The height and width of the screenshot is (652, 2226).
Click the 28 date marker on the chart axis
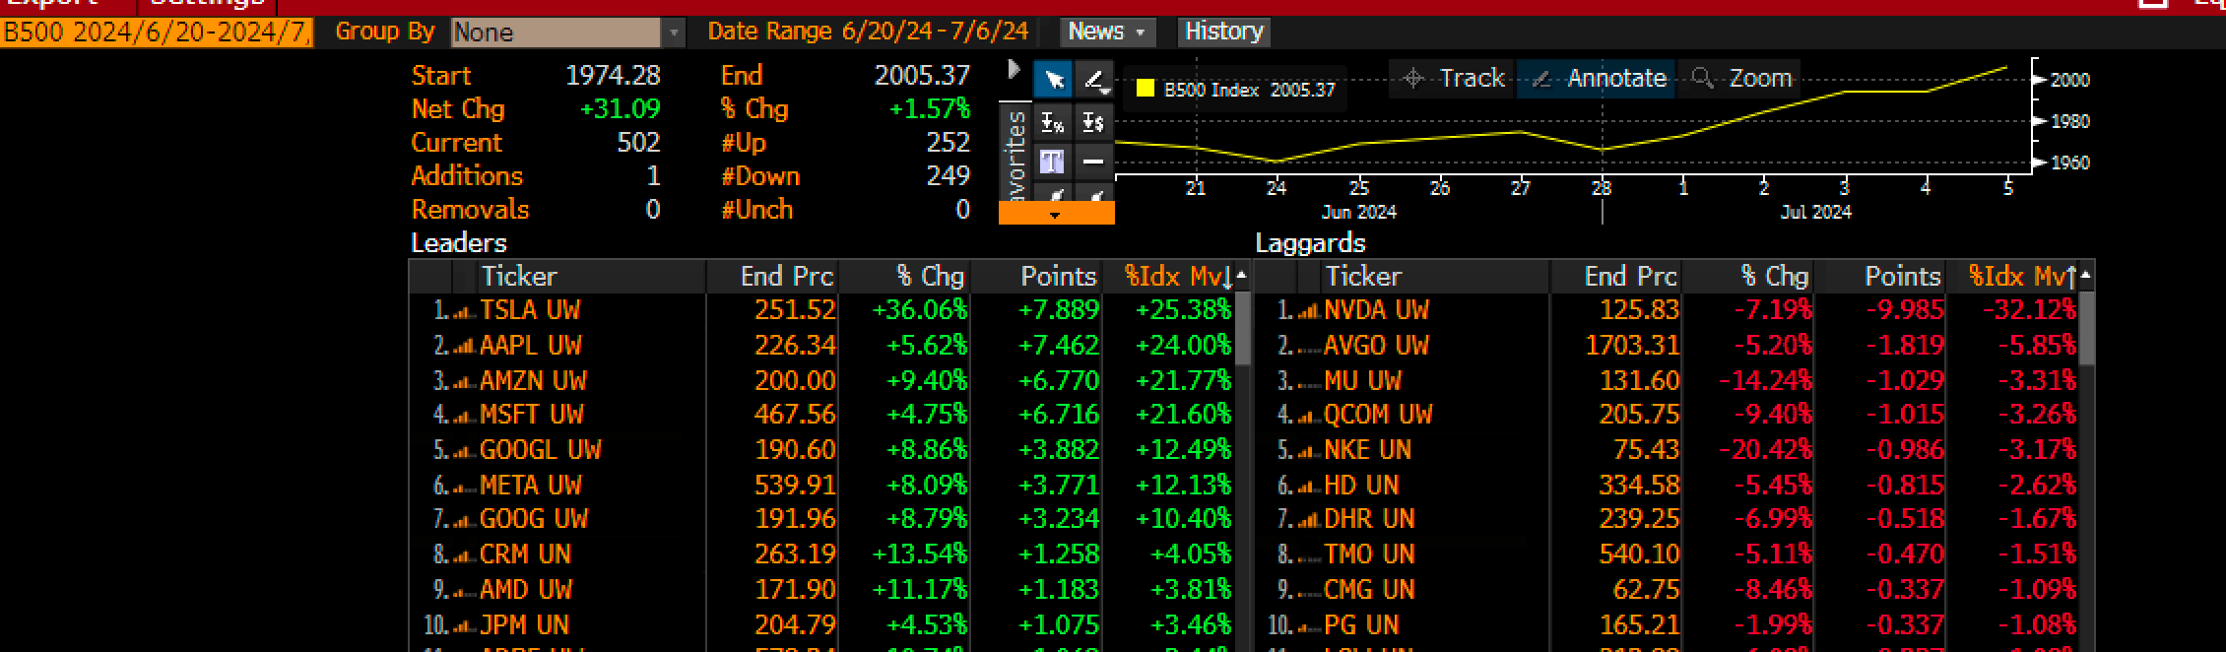(x=1602, y=187)
